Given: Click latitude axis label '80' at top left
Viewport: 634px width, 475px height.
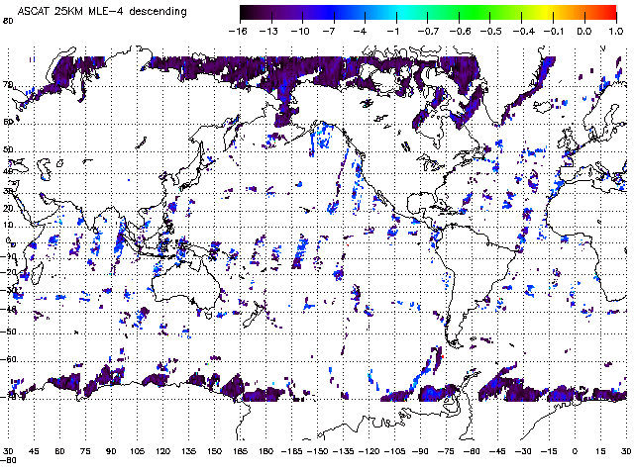Looking at the screenshot, I should (8, 21).
